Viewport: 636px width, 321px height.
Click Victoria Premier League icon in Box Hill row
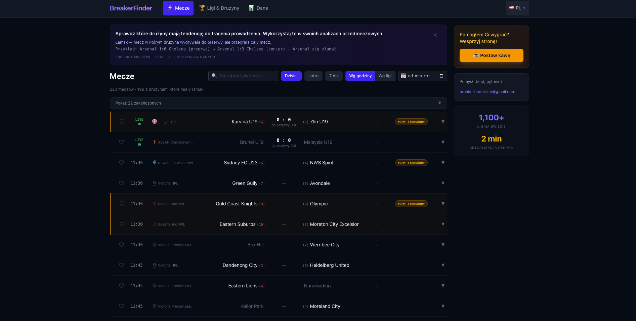pyautogui.click(x=155, y=245)
